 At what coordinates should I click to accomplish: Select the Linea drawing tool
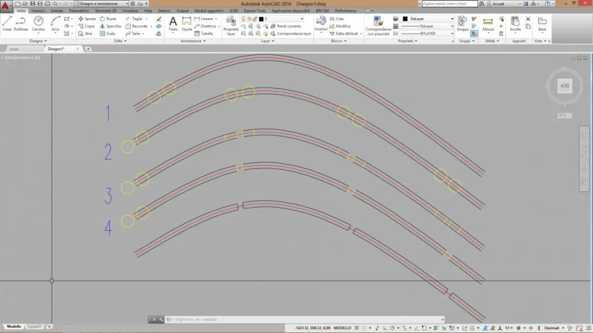point(7,23)
